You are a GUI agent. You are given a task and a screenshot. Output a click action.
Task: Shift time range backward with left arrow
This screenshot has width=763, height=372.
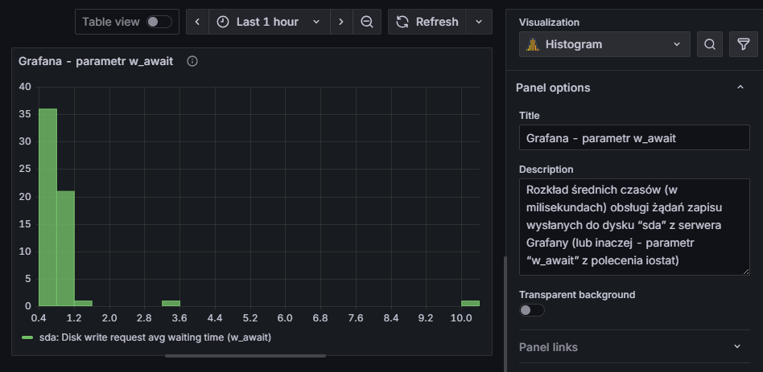point(197,22)
